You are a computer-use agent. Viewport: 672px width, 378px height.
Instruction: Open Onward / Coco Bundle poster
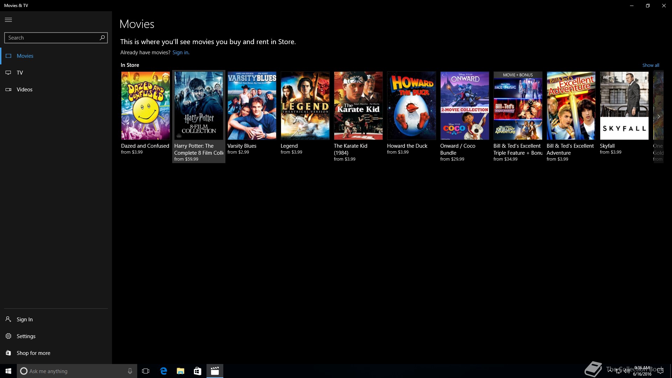pyautogui.click(x=465, y=106)
